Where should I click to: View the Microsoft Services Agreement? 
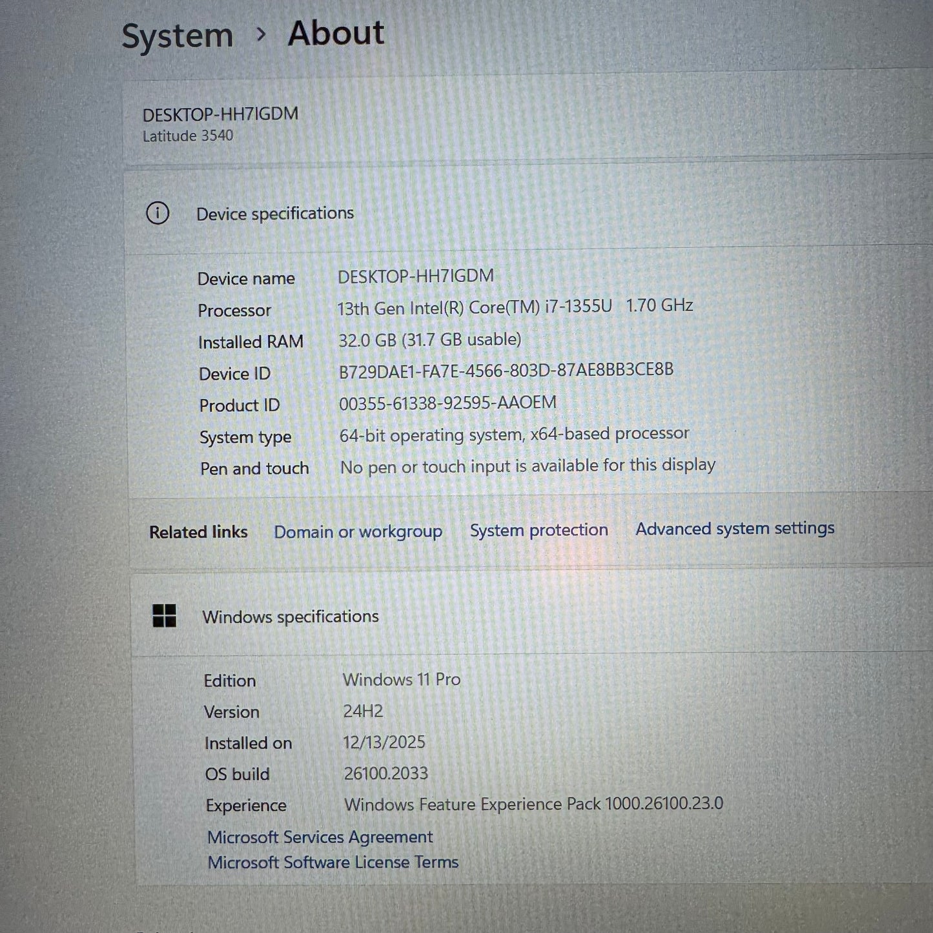coord(319,837)
